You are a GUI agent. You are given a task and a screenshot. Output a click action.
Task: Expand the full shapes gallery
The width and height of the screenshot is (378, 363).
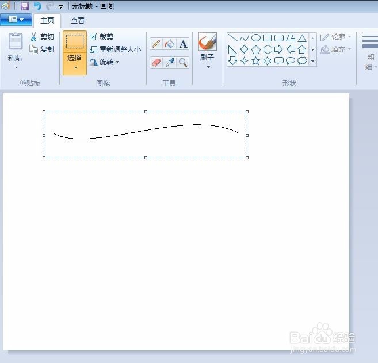coord(312,60)
